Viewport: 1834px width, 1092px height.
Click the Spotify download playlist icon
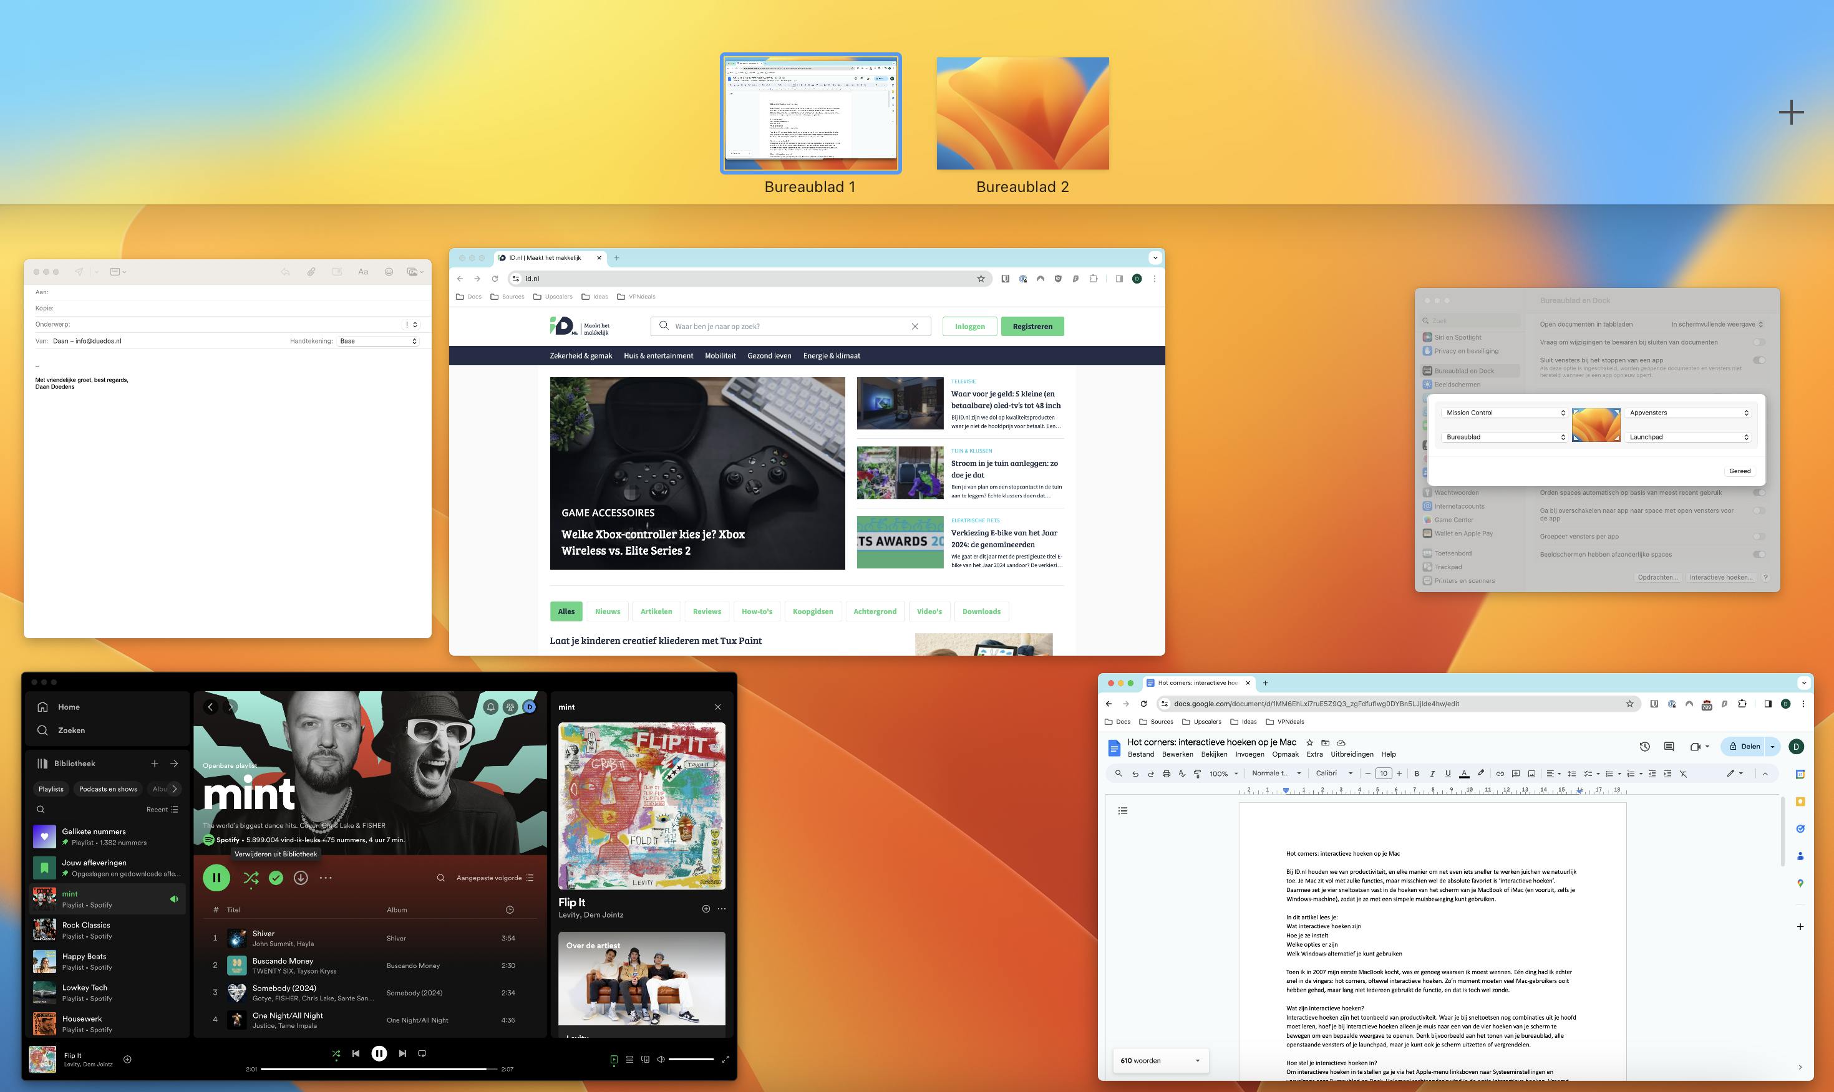(x=301, y=877)
